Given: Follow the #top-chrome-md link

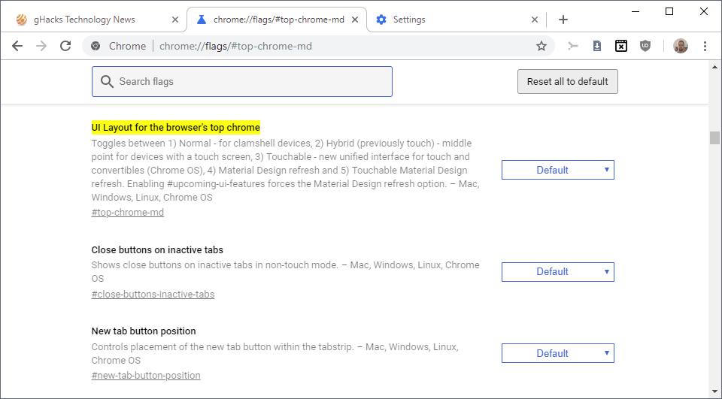Looking at the screenshot, I should click(x=128, y=212).
